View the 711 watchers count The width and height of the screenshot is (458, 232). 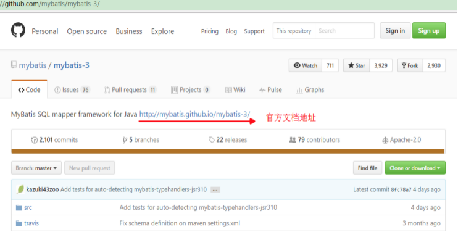(330, 65)
